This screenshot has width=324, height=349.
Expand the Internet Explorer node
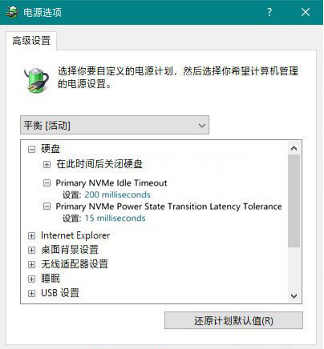(x=31, y=235)
